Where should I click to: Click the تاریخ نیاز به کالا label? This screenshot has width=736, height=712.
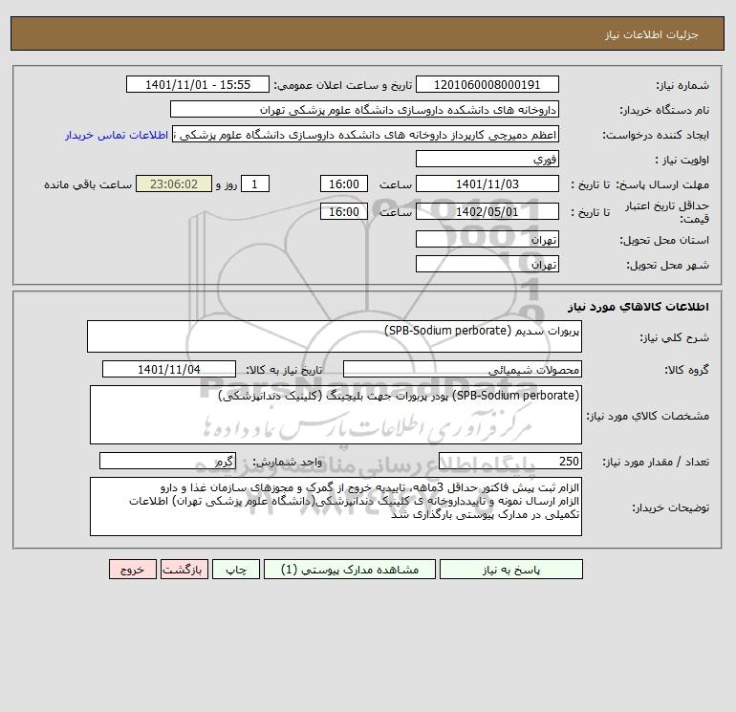(285, 370)
